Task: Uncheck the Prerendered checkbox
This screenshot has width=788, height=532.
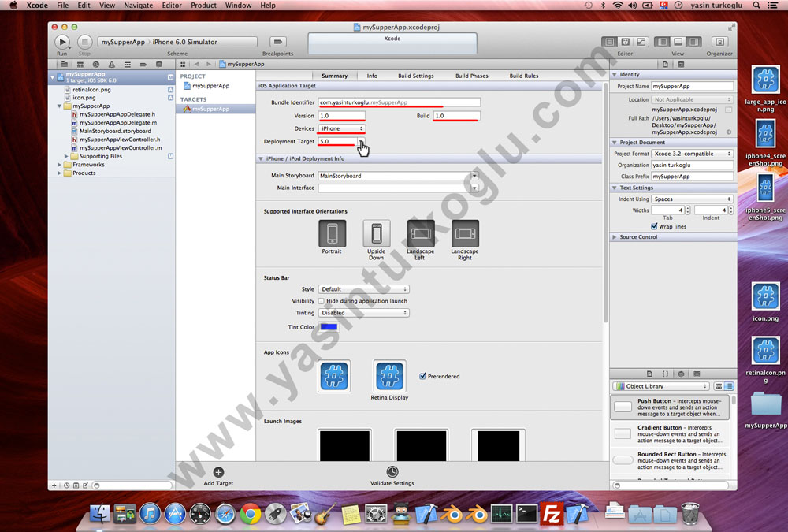Action: [422, 376]
